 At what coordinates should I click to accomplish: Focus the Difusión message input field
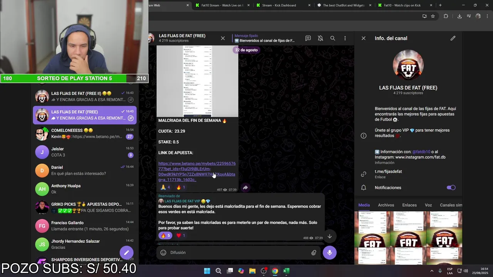(x=239, y=253)
